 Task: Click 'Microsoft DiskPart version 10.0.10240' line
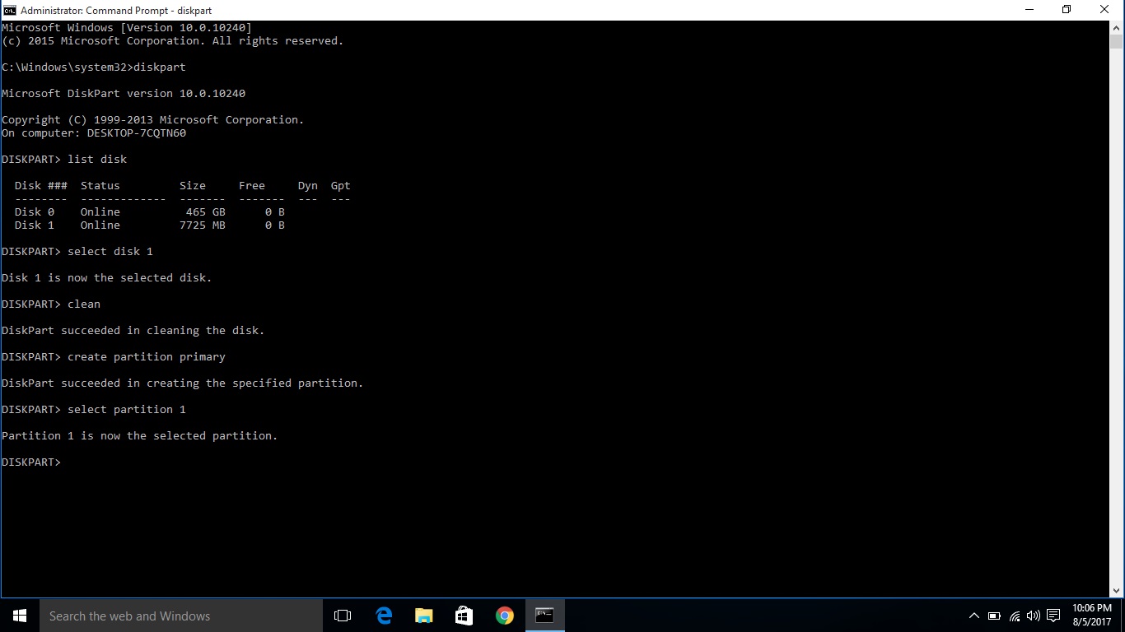(124, 93)
